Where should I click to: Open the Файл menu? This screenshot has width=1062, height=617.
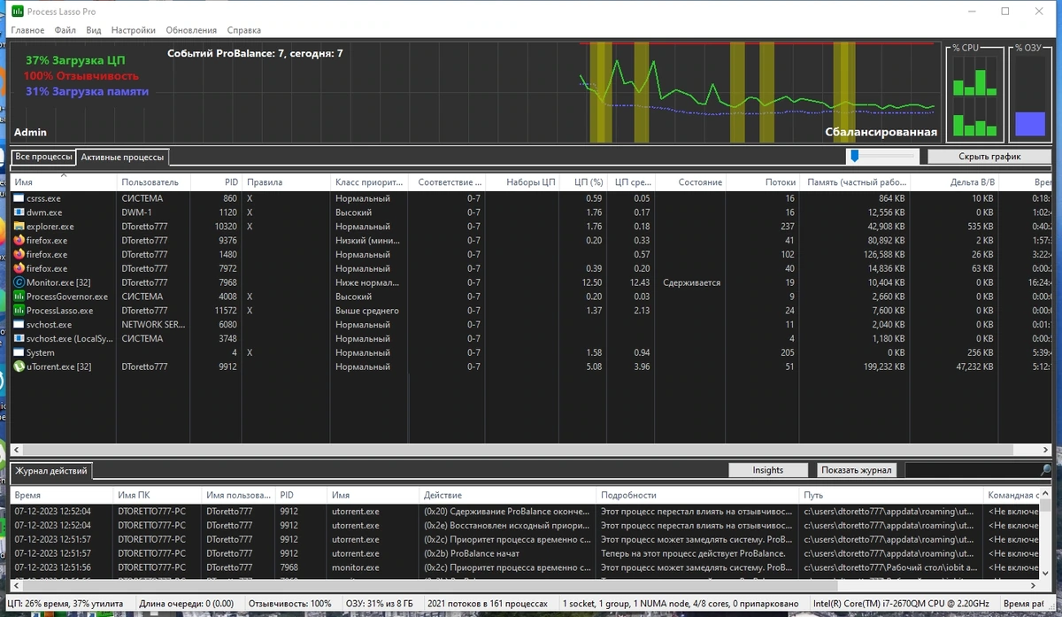pos(65,30)
